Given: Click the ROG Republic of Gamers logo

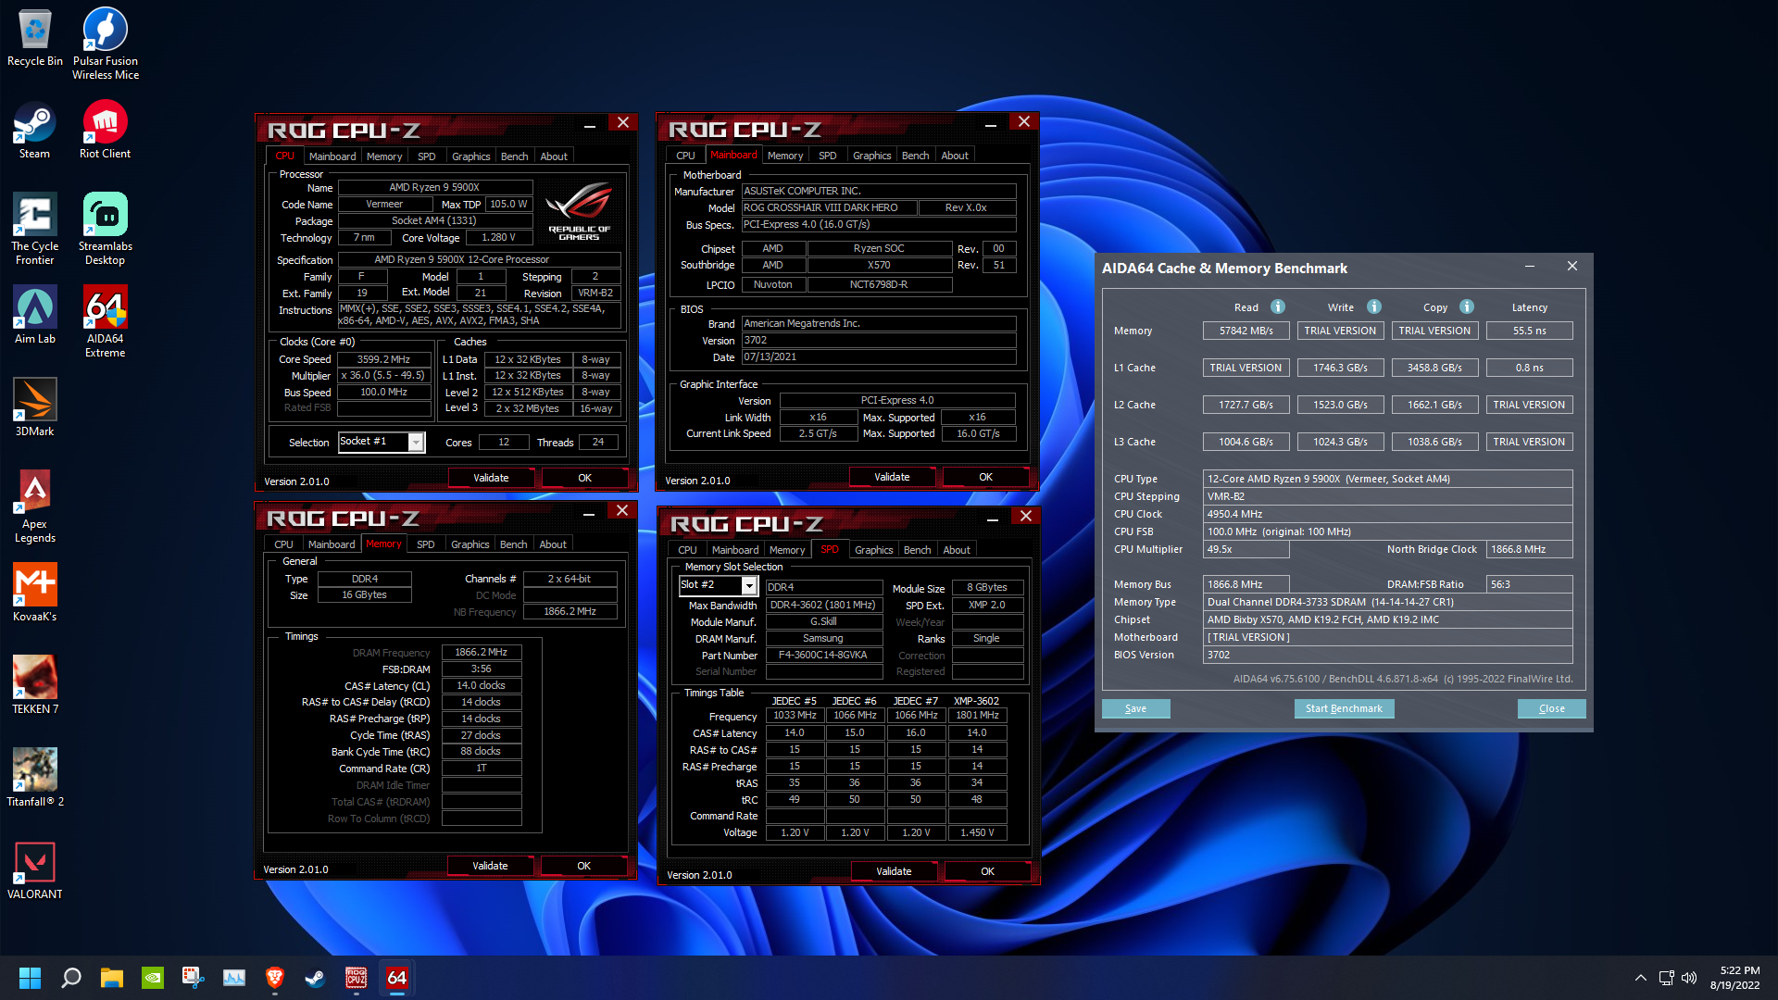Looking at the screenshot, I should (579, 210).
